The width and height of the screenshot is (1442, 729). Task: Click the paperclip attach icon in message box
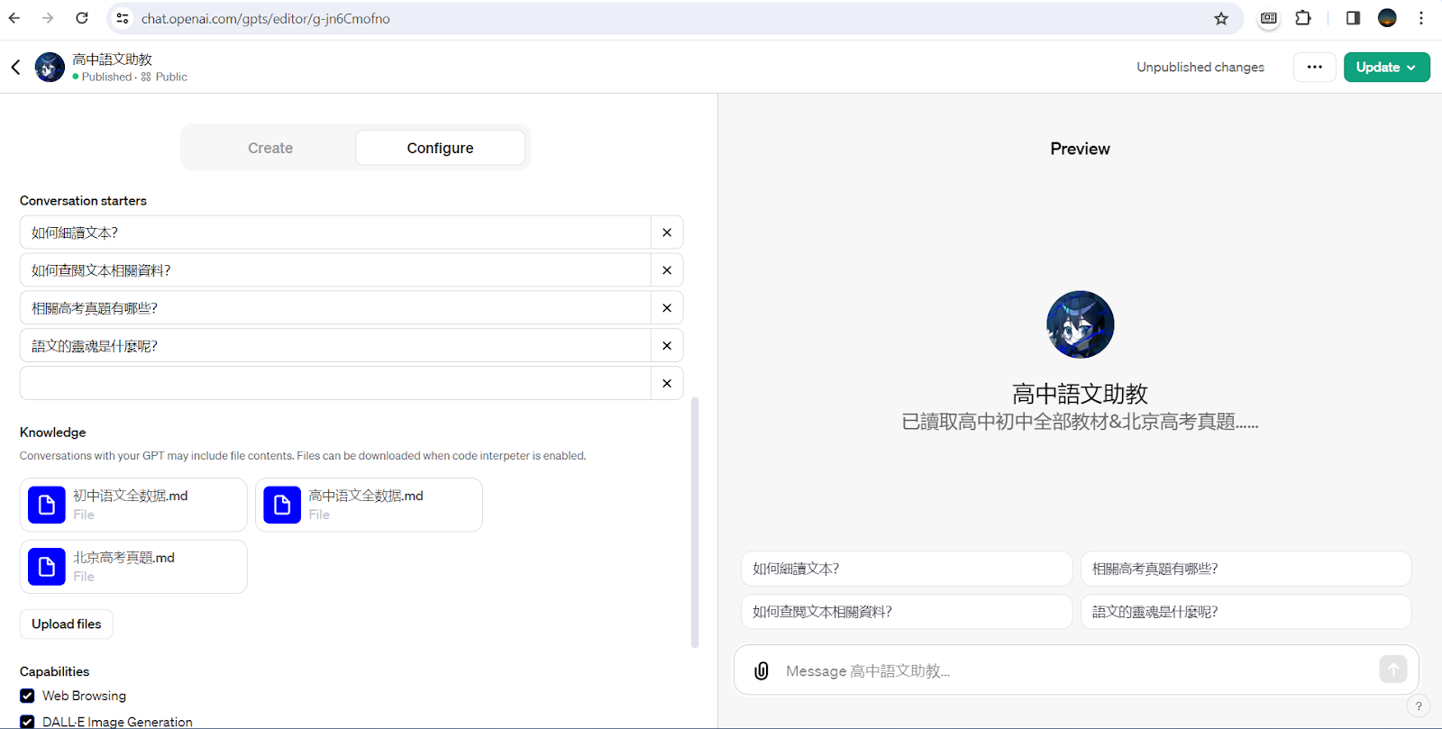point(762,670)
